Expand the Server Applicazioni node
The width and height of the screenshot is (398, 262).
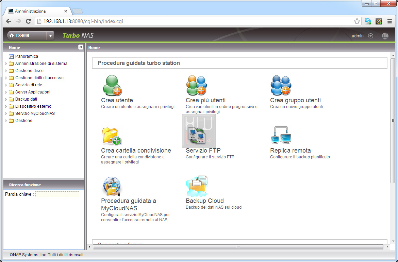(6, 92)
